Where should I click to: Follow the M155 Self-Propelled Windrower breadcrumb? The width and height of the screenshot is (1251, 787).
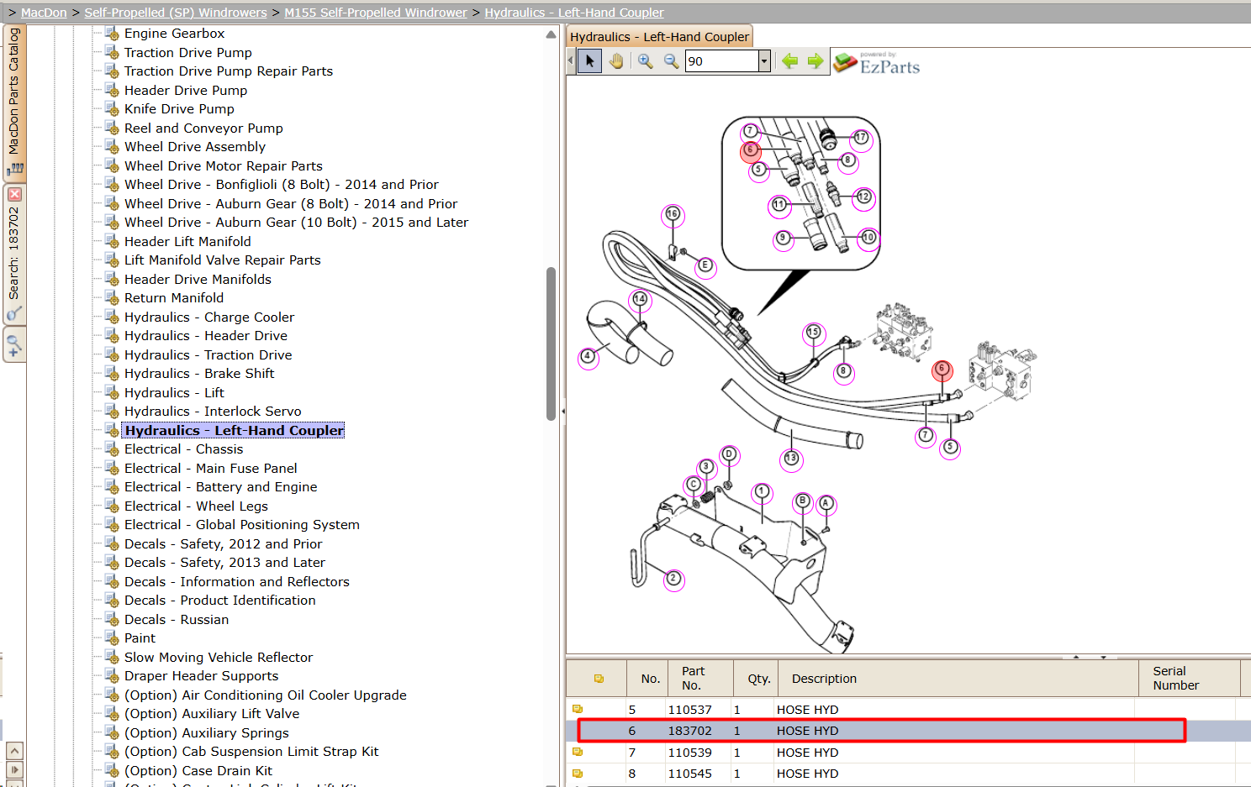point(375,13)
